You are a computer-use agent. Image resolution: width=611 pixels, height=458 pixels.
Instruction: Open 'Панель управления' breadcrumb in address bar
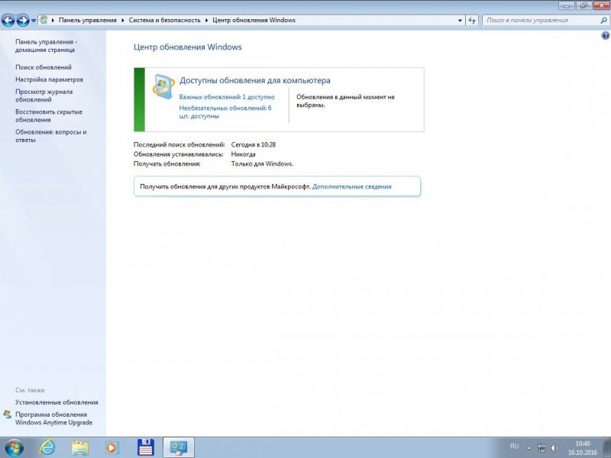pos(88,21)
